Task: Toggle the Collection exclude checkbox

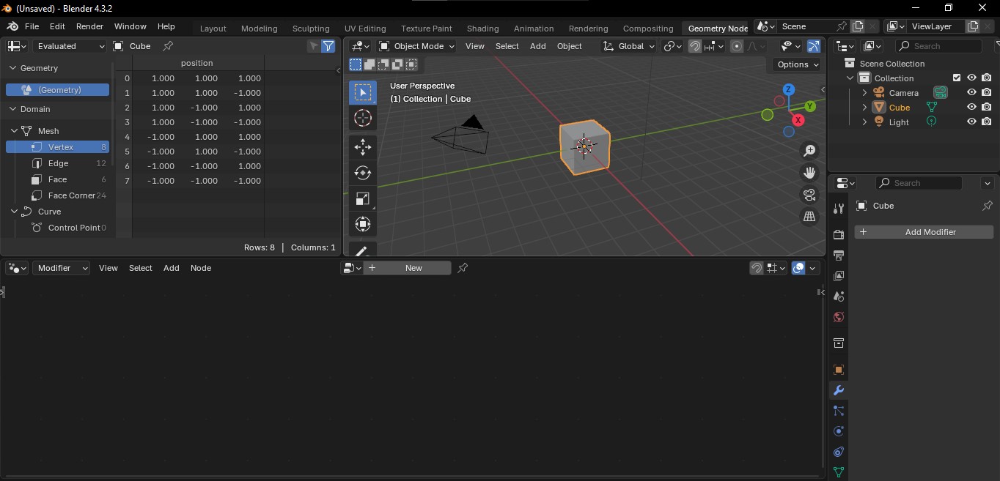Action: point(956,78)
